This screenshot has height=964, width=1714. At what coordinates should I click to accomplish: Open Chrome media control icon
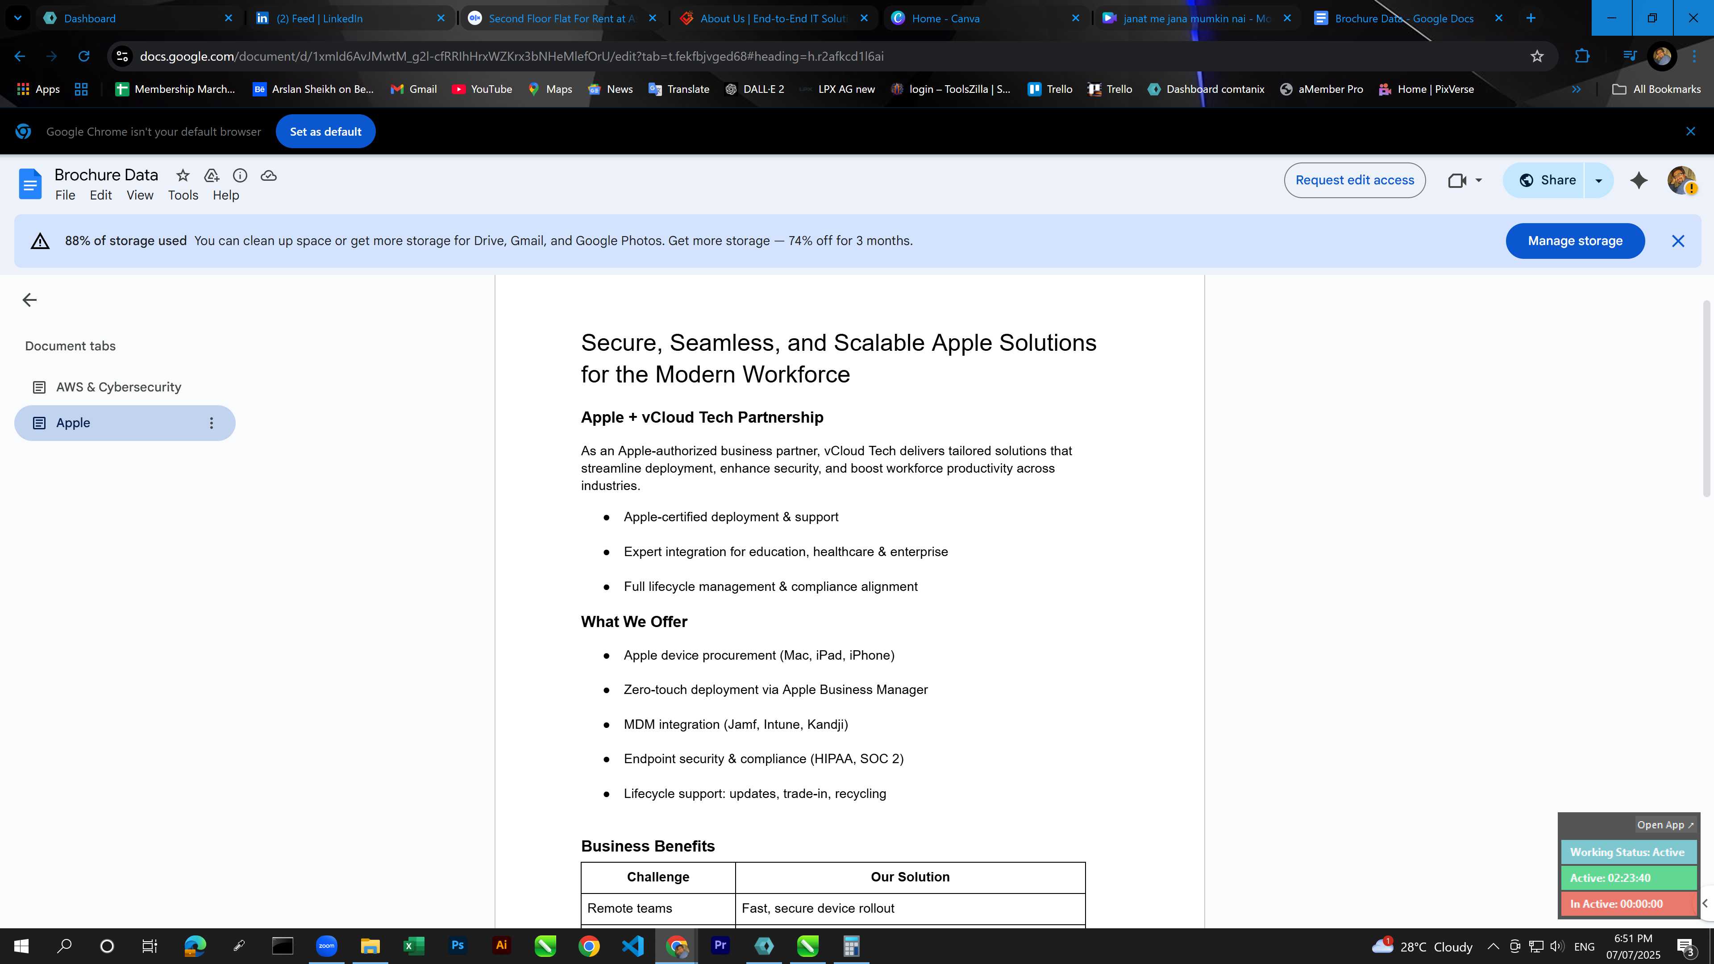pos(1630,57)
